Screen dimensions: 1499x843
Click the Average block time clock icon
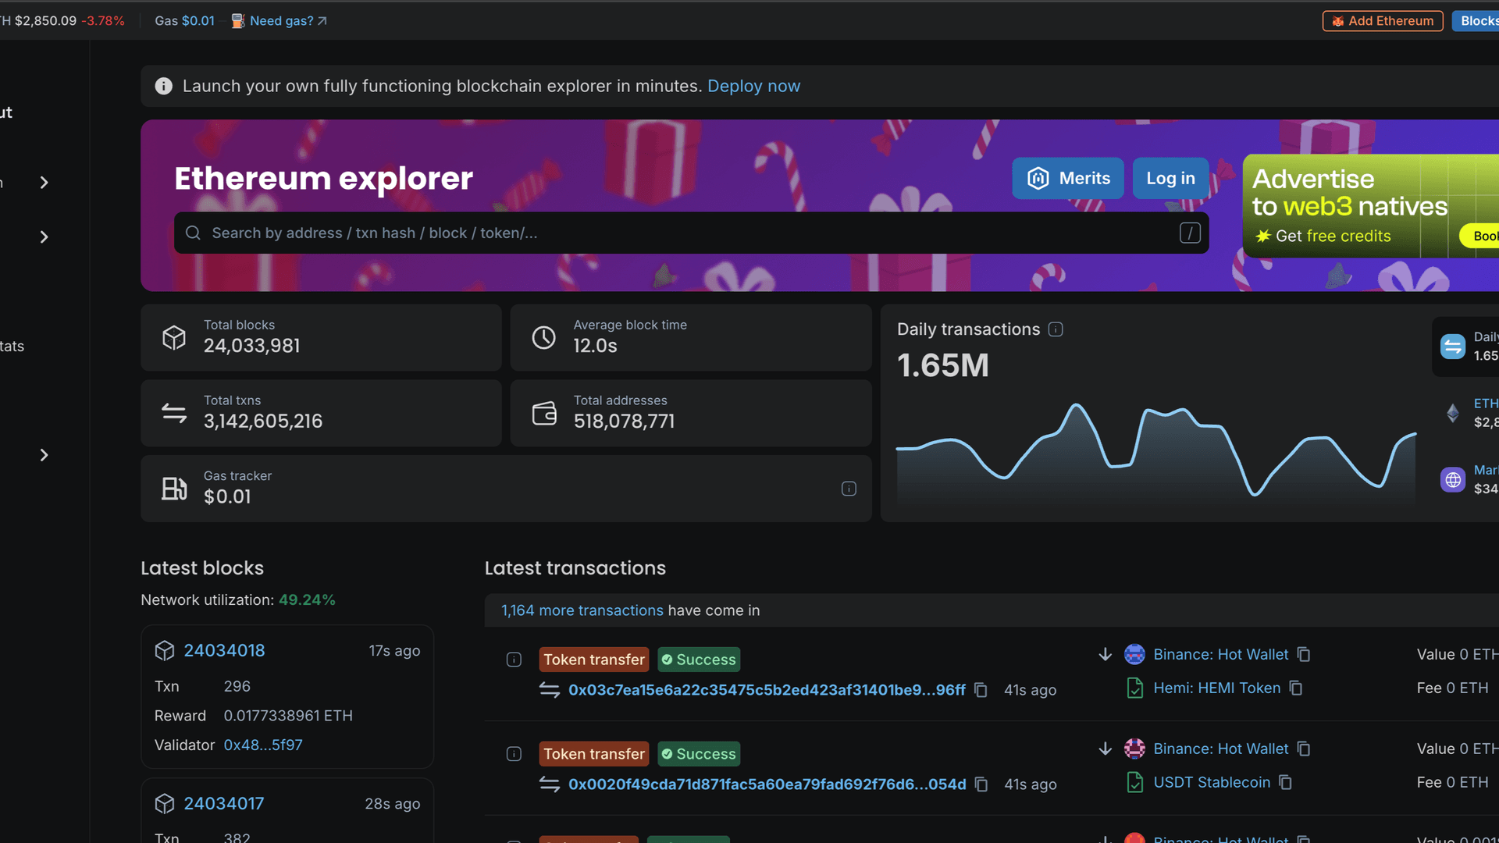click(x=544, y=337)
